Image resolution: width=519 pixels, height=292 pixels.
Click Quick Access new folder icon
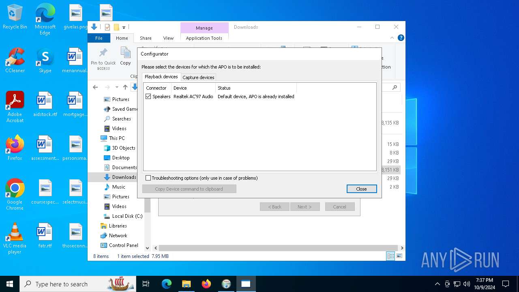[x=116, y=27]
